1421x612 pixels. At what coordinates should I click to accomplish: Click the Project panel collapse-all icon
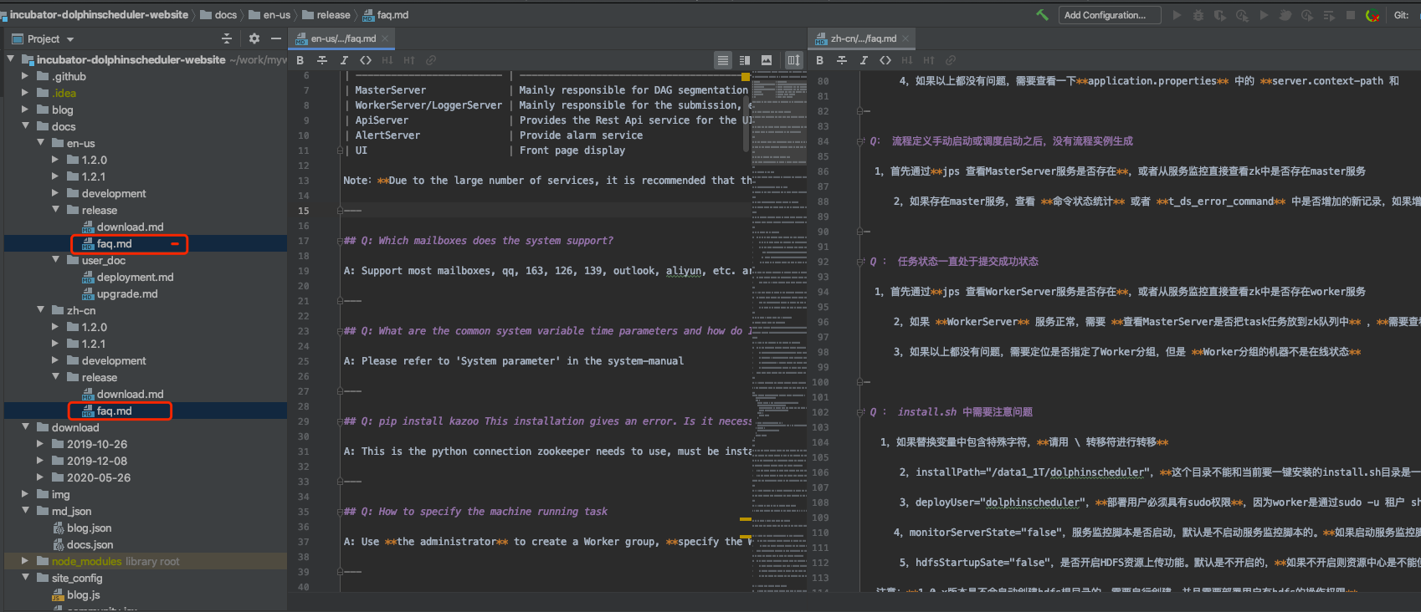tap(226, 38)
